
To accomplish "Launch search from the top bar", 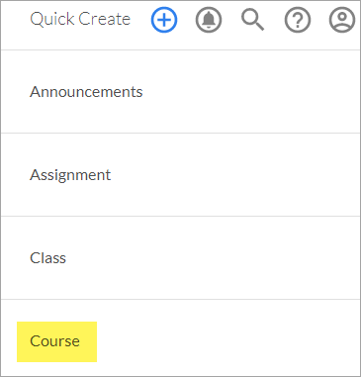I will coord(253,20).
